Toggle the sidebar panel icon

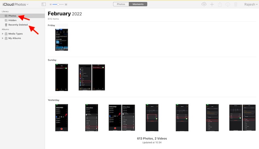point(44,4)
